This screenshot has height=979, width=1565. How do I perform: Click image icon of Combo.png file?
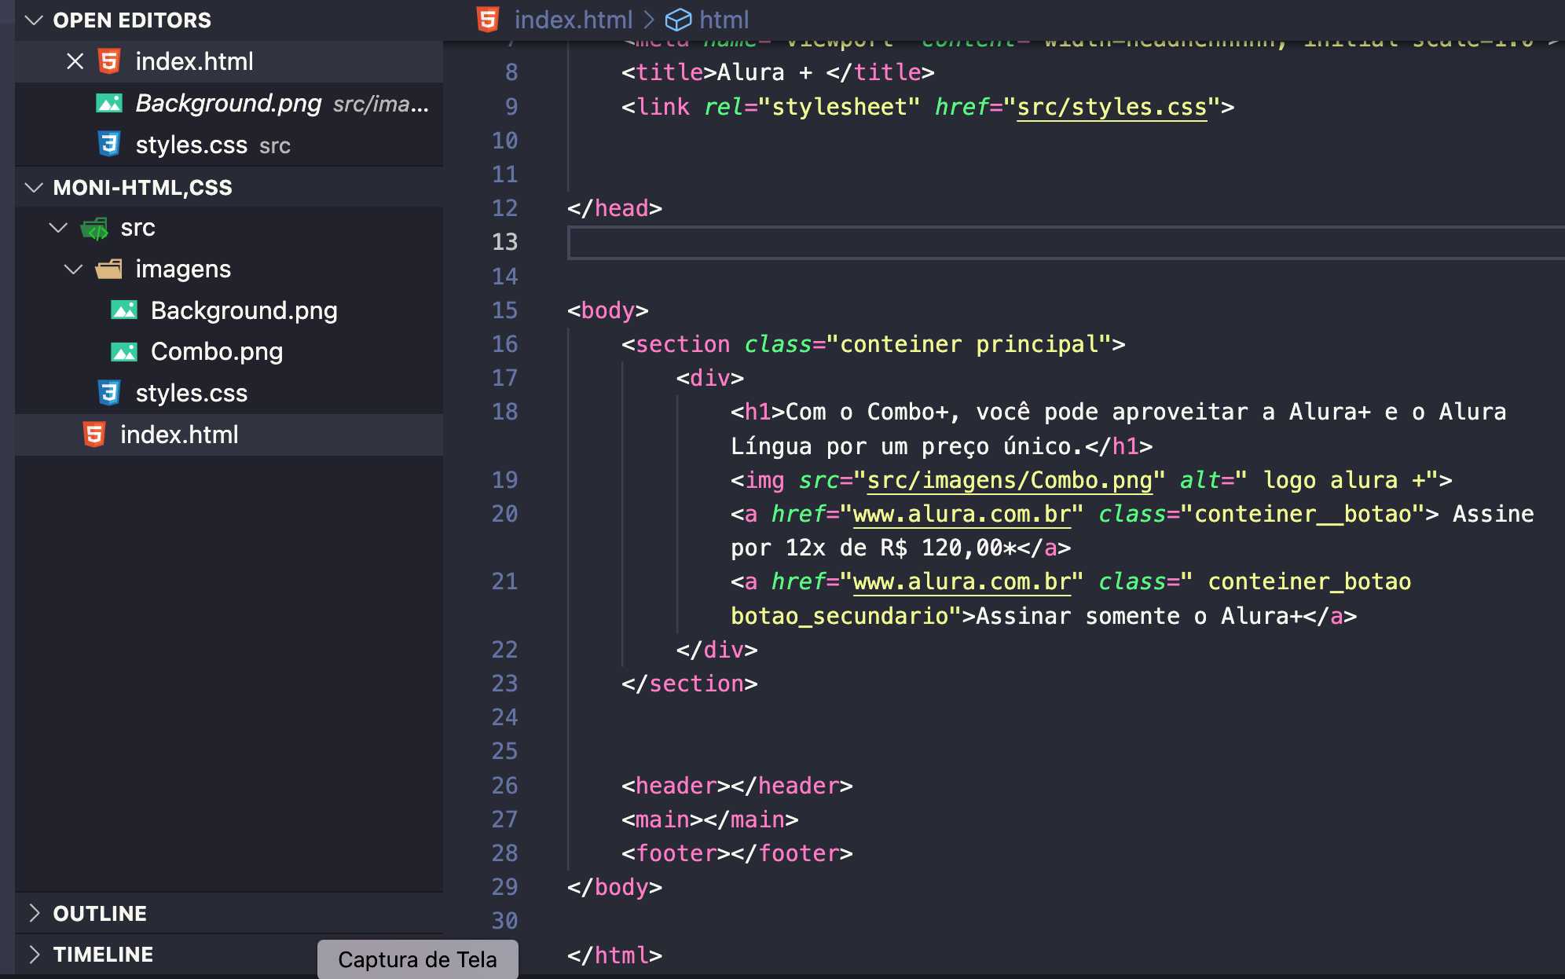tap(124, 352)
